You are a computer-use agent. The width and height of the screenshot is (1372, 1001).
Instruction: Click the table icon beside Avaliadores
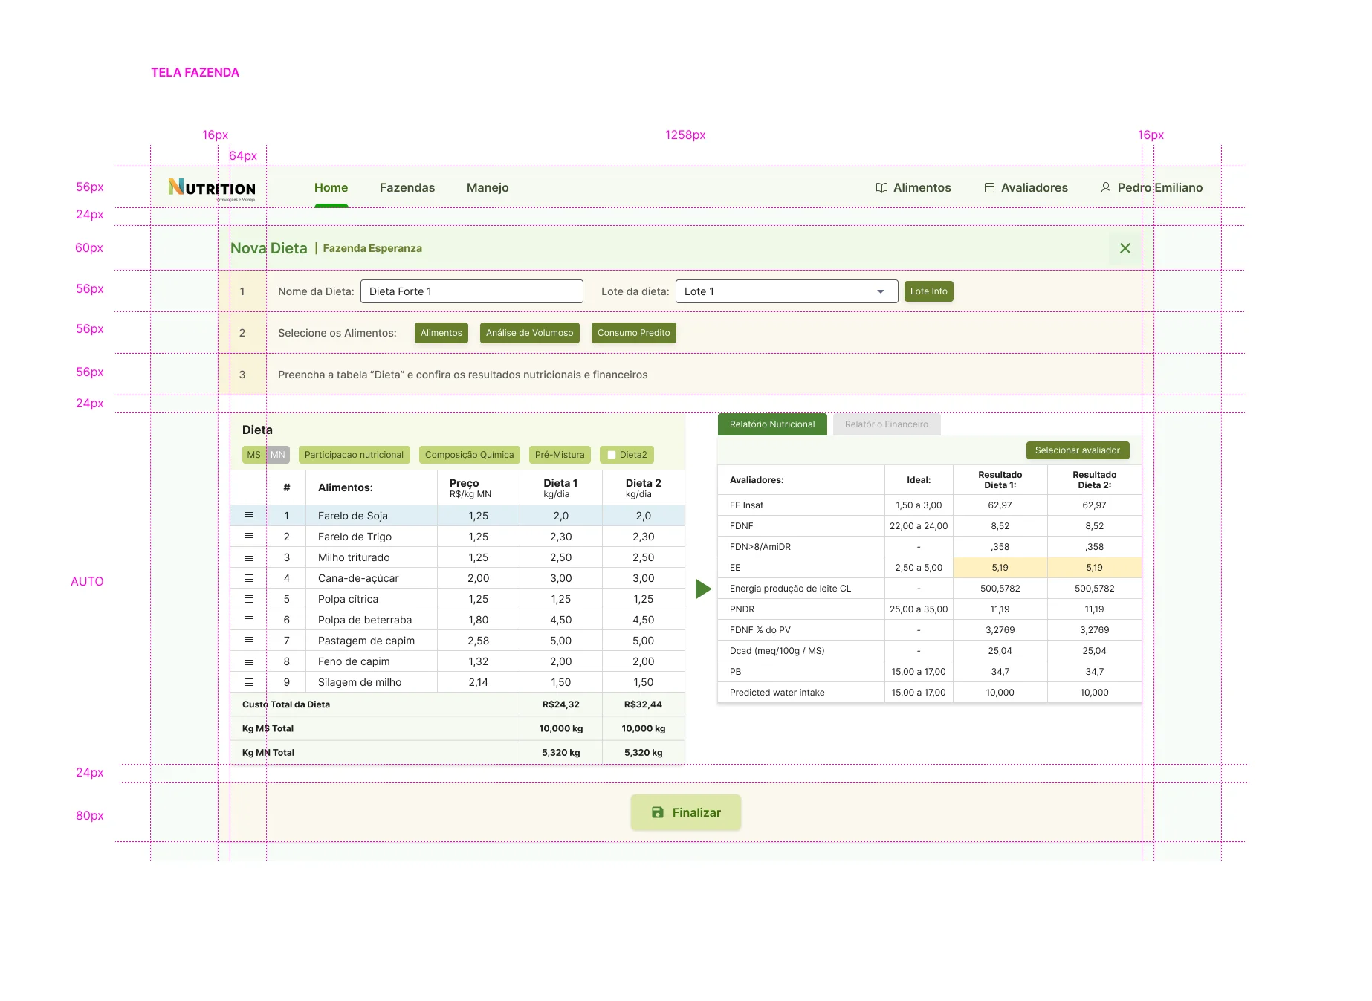(989, 188)
